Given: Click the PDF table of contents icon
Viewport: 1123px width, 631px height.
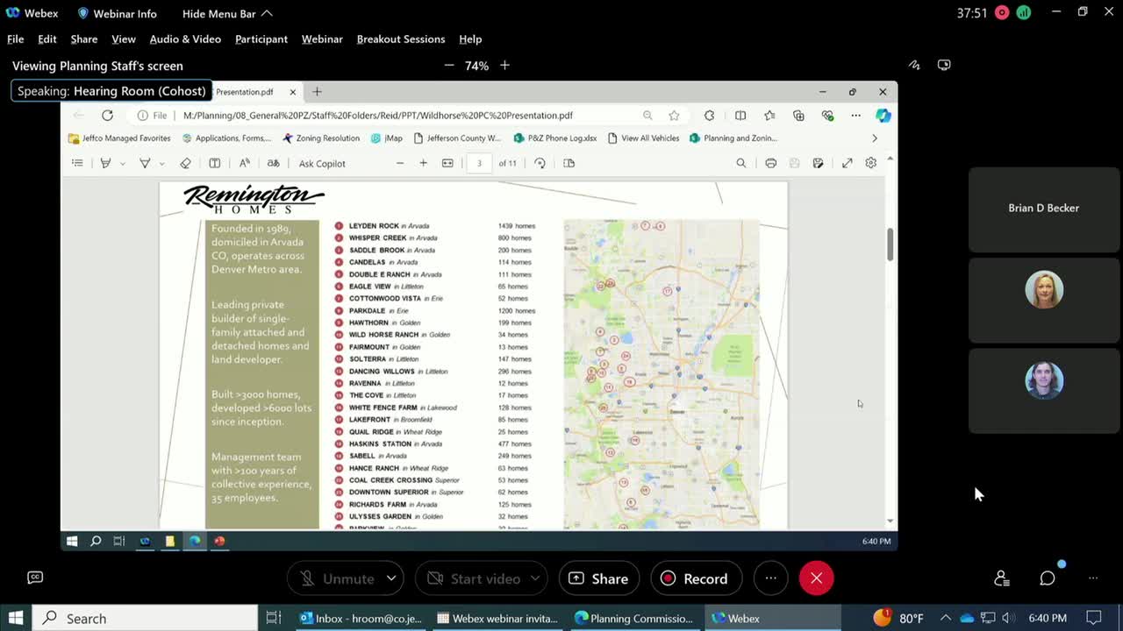Looking at the screenshot, I should (x=77, y=163).
